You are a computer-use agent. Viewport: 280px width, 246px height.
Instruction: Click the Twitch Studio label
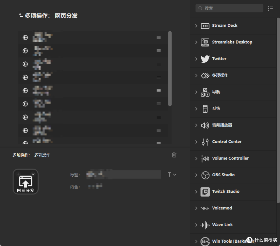tap(226, 191)
